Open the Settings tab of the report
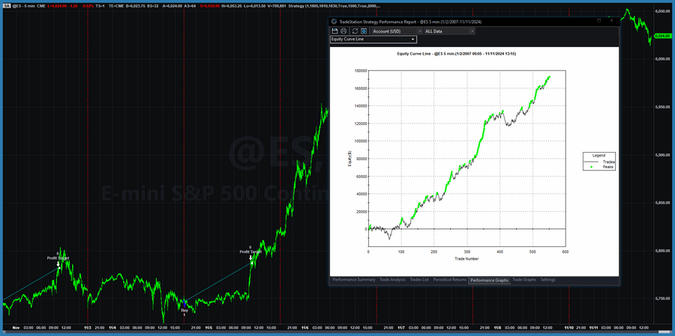675x336 pixels. point(547,280)
